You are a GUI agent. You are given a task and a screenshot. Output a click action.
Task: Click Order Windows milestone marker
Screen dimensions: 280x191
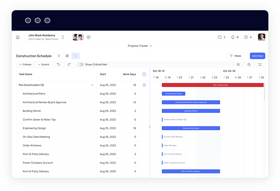(162, 145)
